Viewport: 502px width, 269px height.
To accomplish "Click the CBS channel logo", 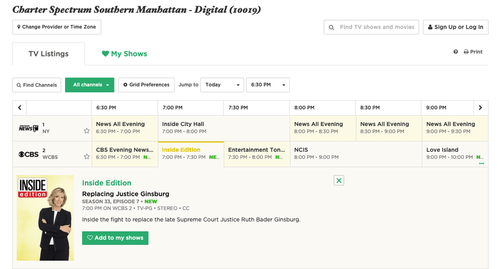I will coord(29,154).
